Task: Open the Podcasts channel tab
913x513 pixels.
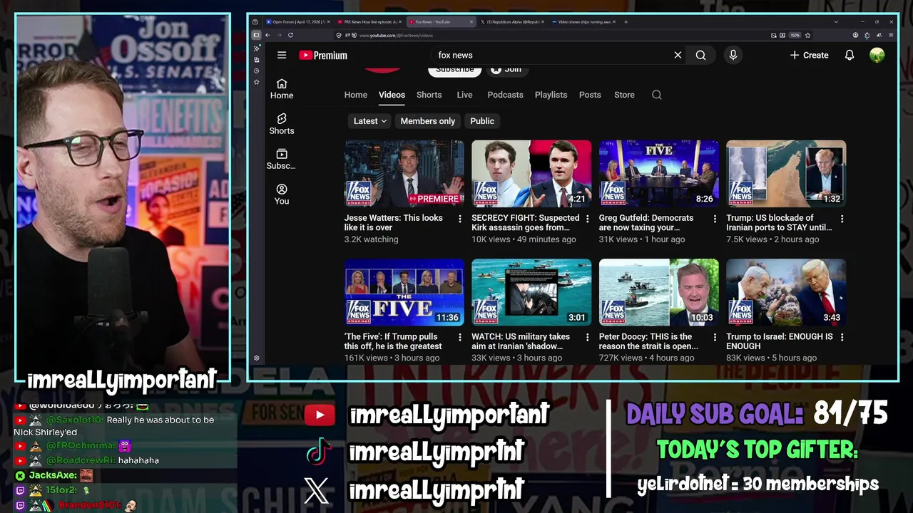Action: click(505, 95)
